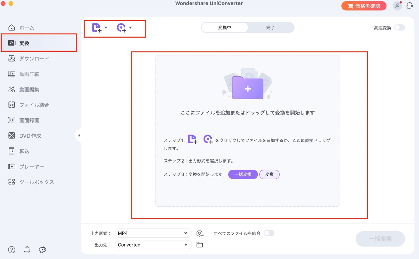
Task: Click the 価格を確認 button
Action: tap(364, 6)
